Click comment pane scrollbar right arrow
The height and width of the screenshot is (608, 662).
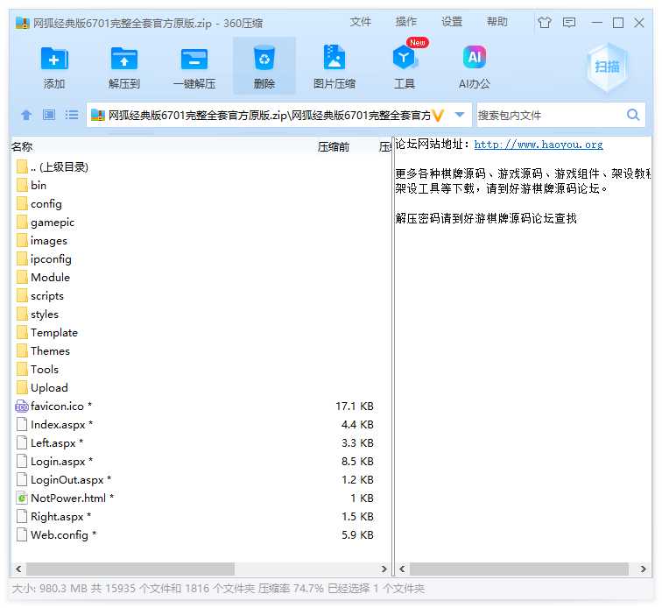643,569
